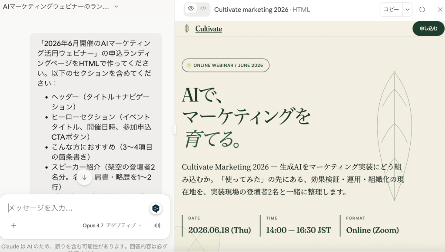Click the ONLINE WEBINAR / JUNE 2026 badge
This screenshot has height=252, width=445.
tap(226, 65)
